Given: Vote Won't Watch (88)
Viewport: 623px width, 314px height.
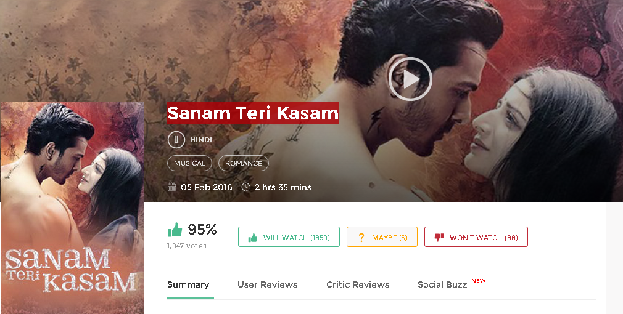Looking at the screenshot, I should point(476,236).
